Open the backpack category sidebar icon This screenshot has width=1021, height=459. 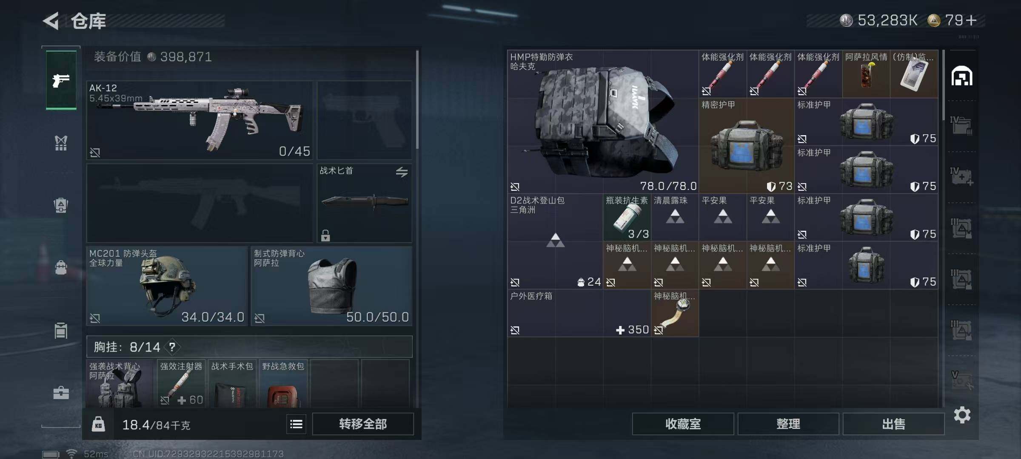point(61,268)
